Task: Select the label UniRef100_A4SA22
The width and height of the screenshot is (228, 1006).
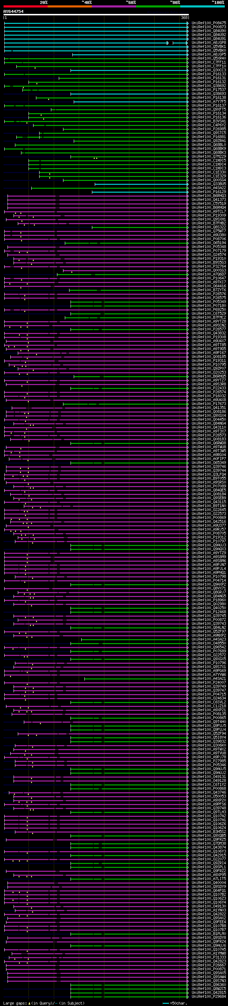Action: (x=208, y=188)
